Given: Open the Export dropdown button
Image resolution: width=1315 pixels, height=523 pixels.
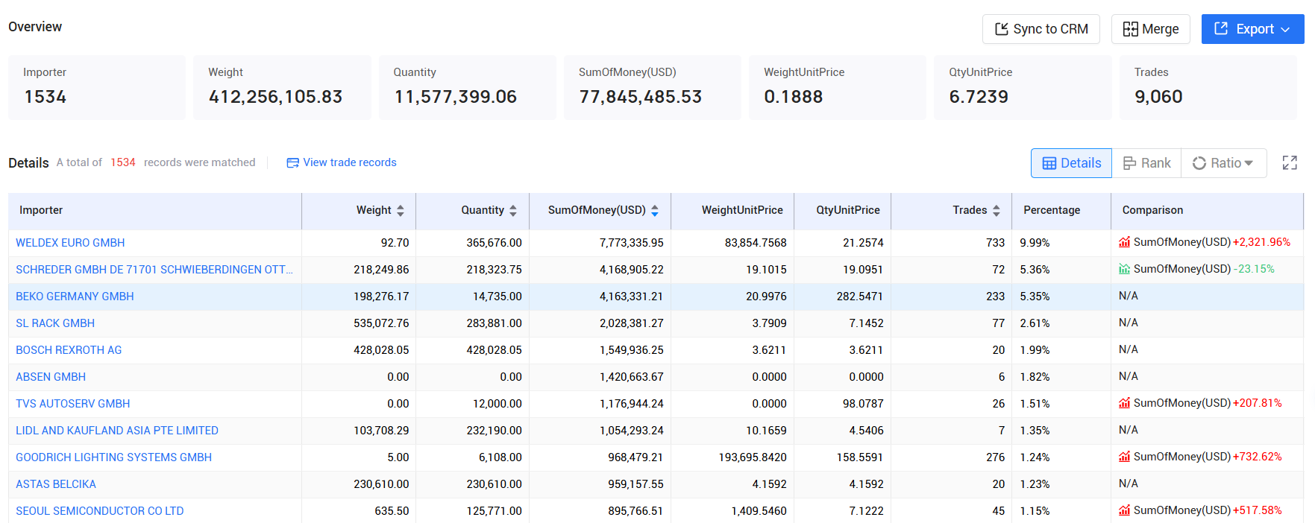Looking at the screenshot, I should (x=1252, y=29).
